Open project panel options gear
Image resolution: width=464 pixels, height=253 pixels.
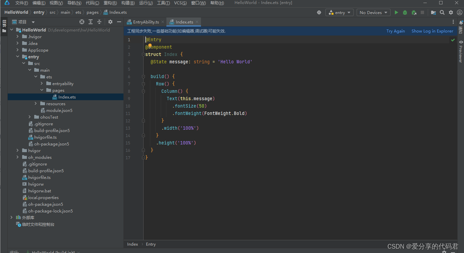click(x=110, y=22)
